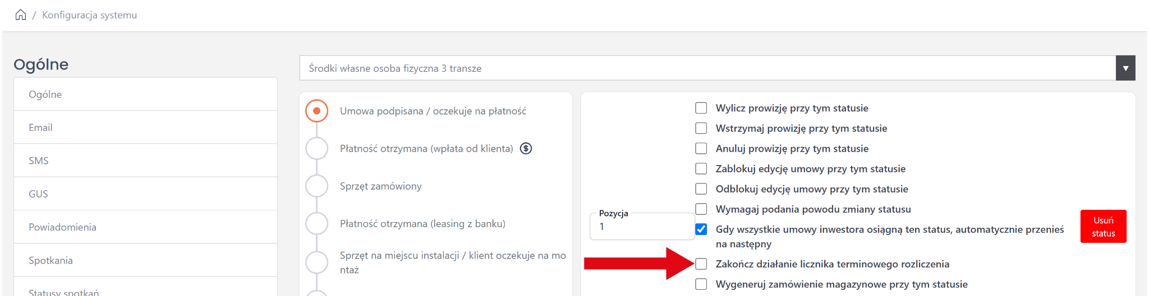Viewport: 1149px width, 296px height.
Task: Go to SMS settings section
Action: tap(38, 161)
